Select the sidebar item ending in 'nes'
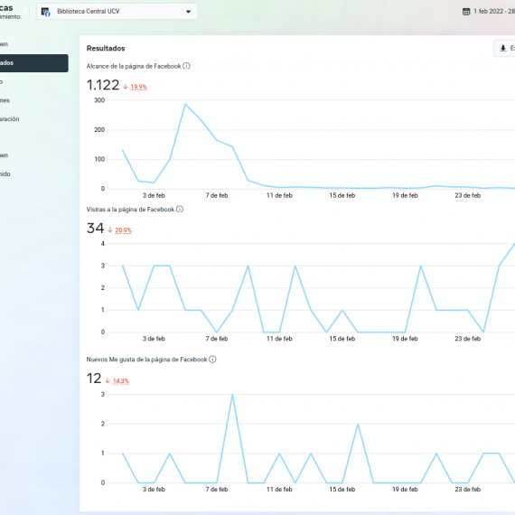515x515 pixels. click(x=5, y=100)
